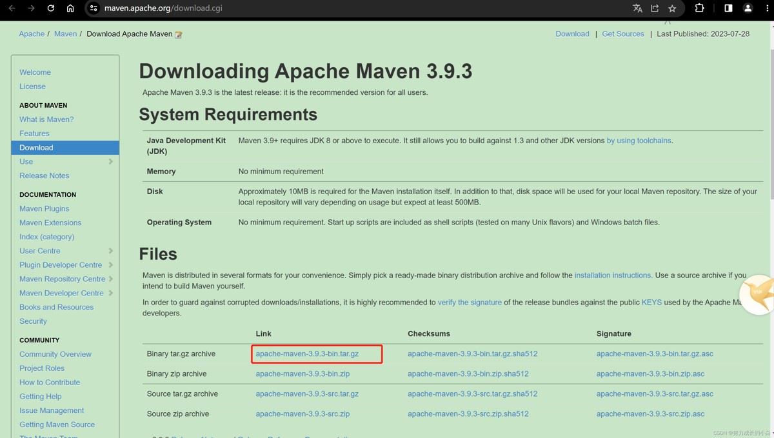Open License in the sidebar

(x=32, y=86)
